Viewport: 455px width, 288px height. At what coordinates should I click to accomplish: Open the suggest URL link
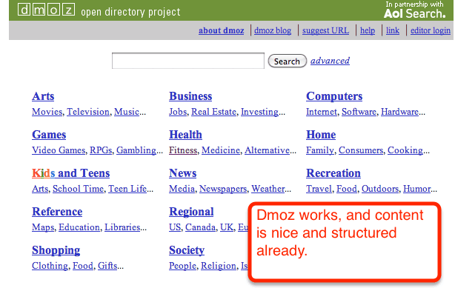tap(325, 30)
